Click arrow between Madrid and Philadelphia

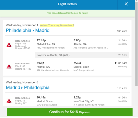(x=22, y=88)
